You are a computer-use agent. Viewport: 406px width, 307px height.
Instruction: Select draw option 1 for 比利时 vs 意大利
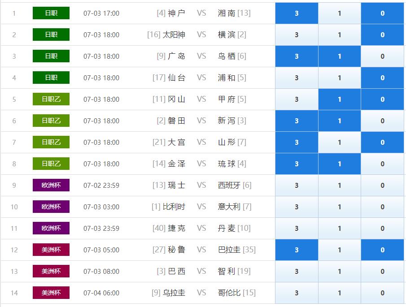coord(339,207)
